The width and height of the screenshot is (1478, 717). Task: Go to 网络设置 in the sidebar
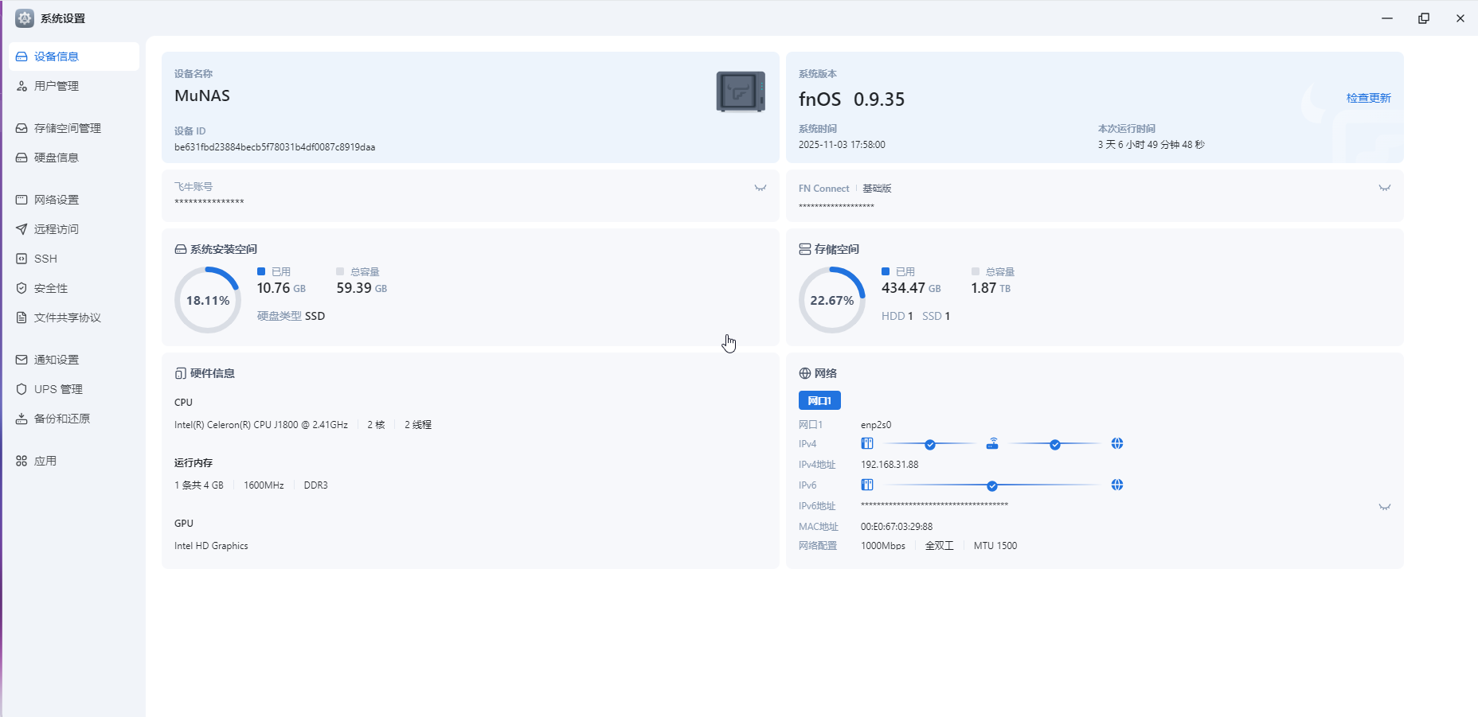pyautogui.click(x=56, y=200)
